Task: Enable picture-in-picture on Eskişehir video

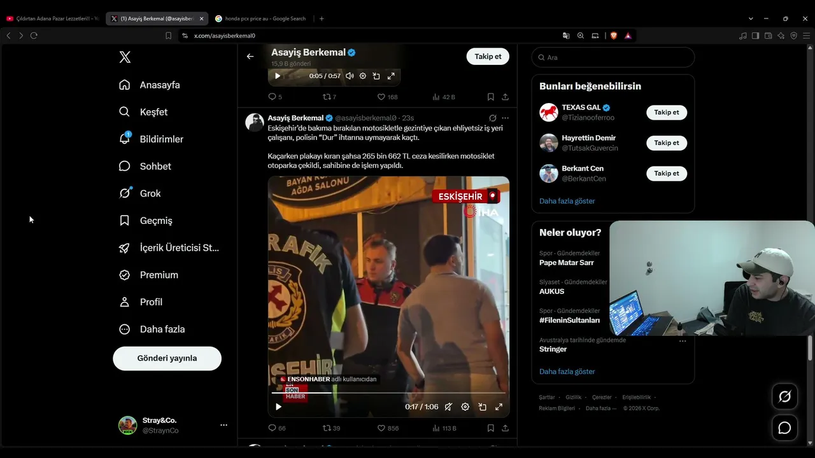Action: tap(482, 406)
